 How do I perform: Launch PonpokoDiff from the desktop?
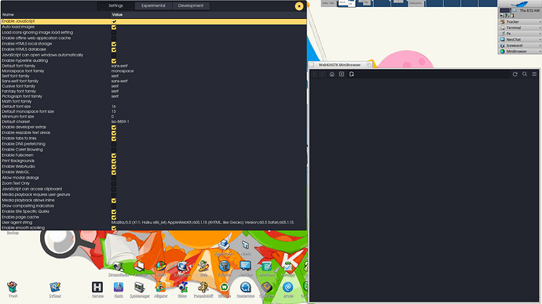[x=203, y=290]
